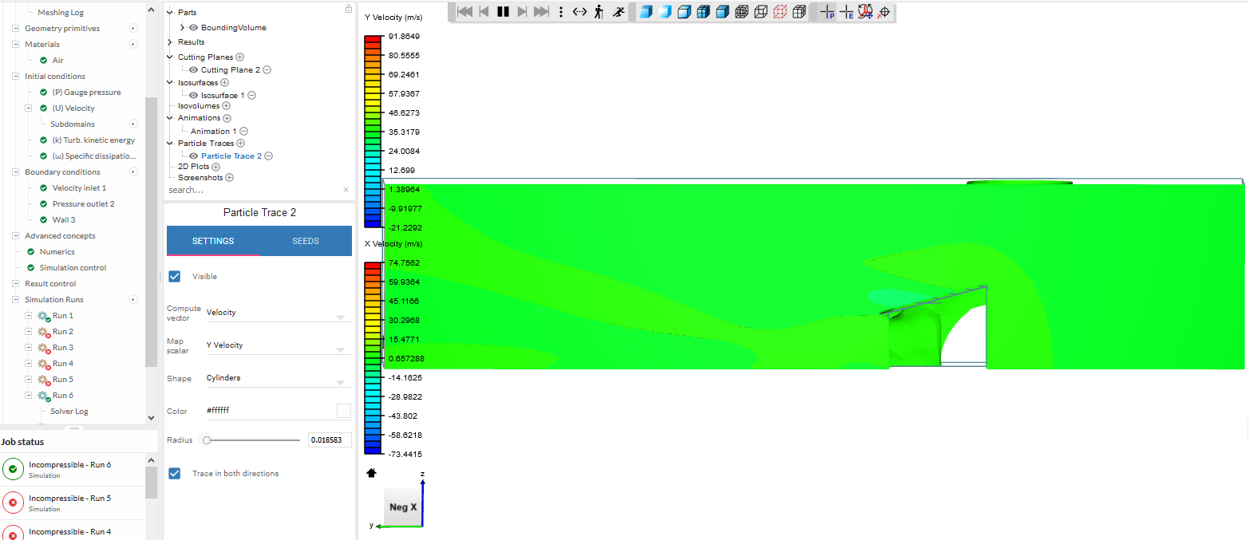Open the Map scalar Y Velocity dropdown
The image size is (1249, 540).
278,345
